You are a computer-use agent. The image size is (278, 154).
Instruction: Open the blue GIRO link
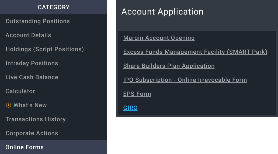coord(130,108)
